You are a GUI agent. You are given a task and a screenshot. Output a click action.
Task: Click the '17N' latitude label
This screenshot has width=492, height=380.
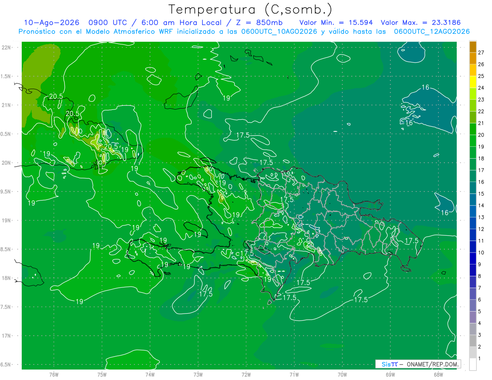pos(7,336)
